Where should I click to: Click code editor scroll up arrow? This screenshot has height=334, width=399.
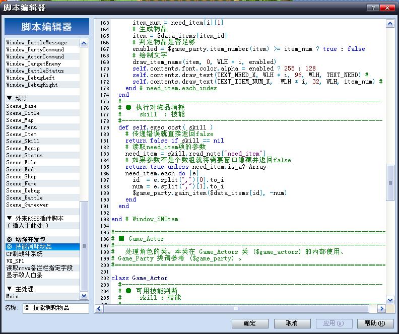click(x=390, y=24)
